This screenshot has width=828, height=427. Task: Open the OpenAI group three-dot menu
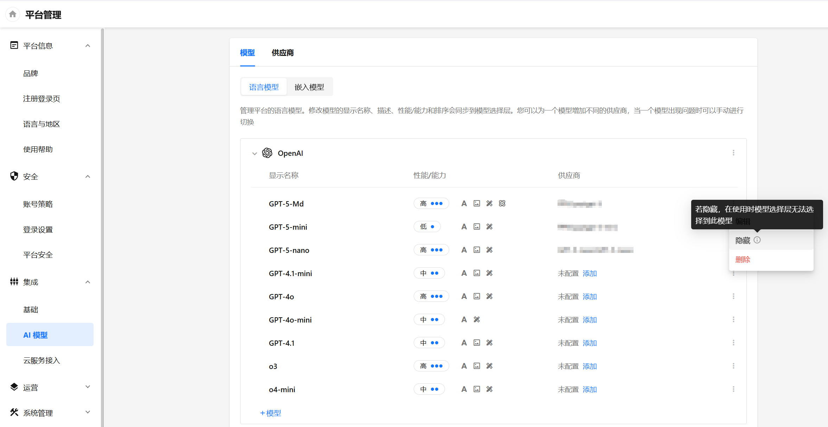point(733,153)
